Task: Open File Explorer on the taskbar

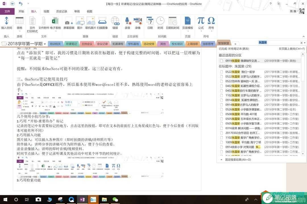Action: click(x=104, y=199)
